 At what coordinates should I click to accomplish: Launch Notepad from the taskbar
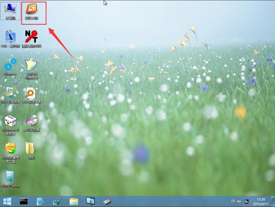tap(40, 201)
